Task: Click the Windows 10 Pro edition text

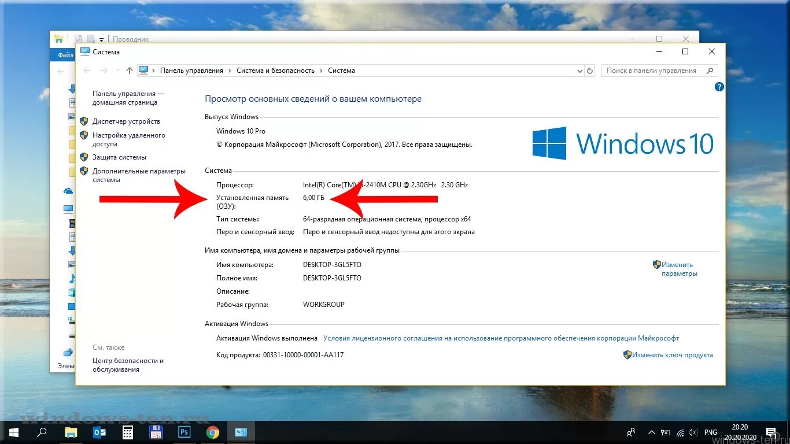Action: click(241, 131)
